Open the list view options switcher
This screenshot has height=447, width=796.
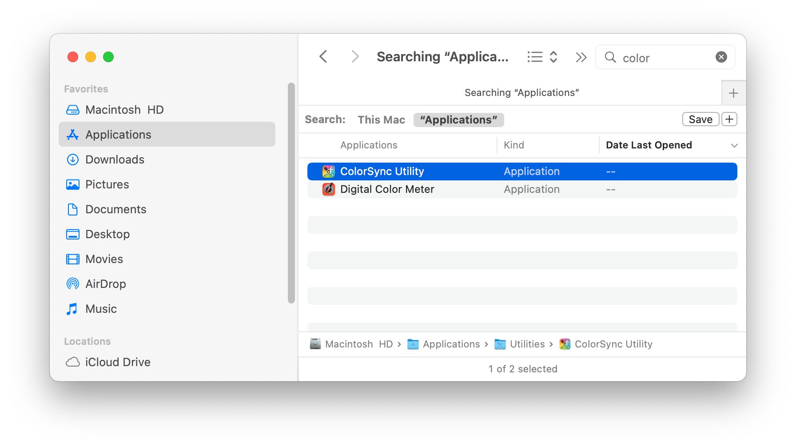click(542, 57)
